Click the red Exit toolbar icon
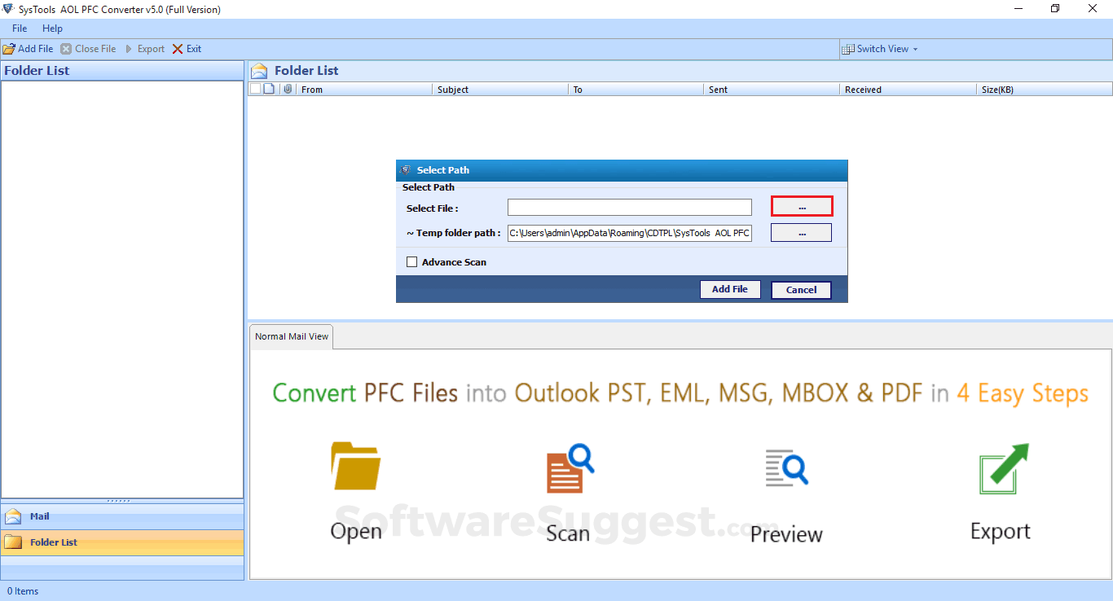 click(x=178, y=49)
